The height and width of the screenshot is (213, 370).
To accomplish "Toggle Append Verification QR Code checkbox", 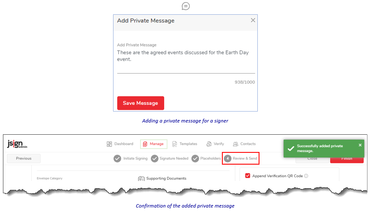I will [x=248, y=176].
